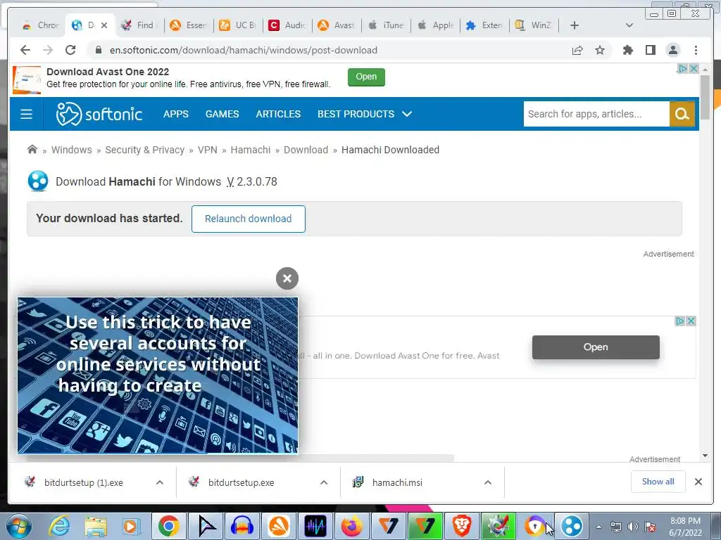The image size is (721, 540).
Task: Bookmark this page with the star icon
Action: (600, 50)
